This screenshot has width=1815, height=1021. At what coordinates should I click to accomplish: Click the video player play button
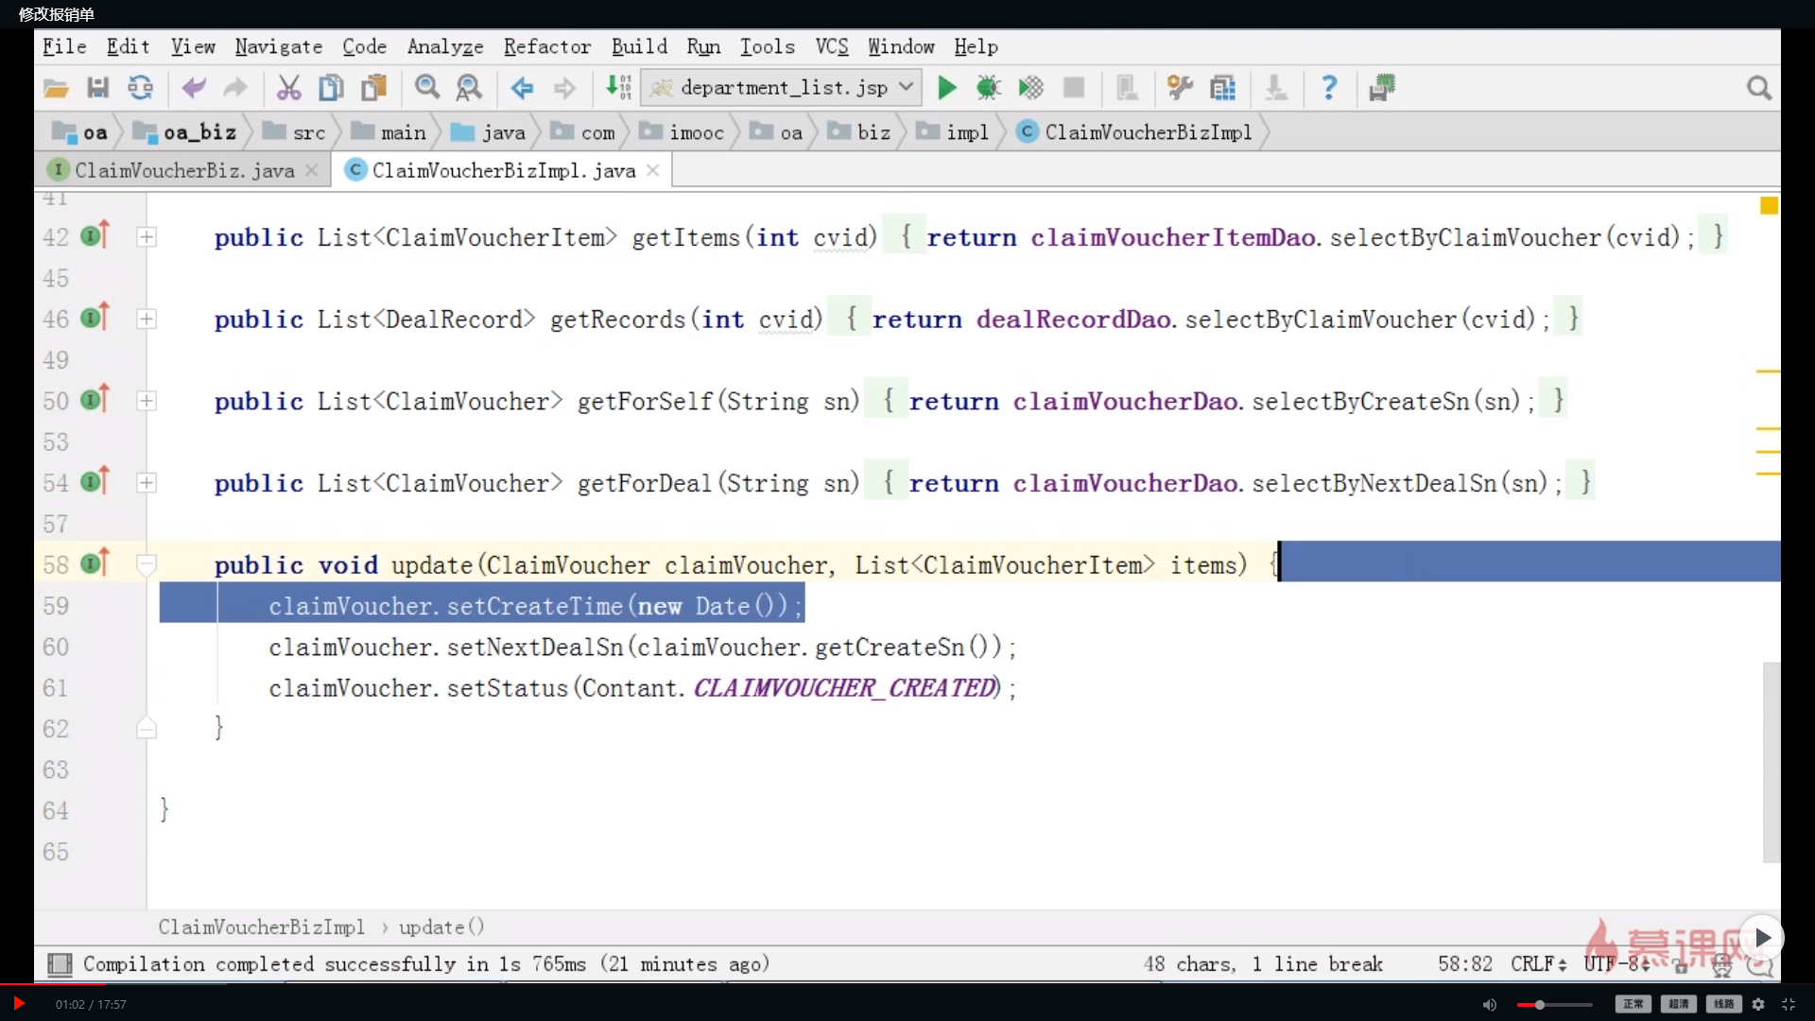coord(18,1004)
